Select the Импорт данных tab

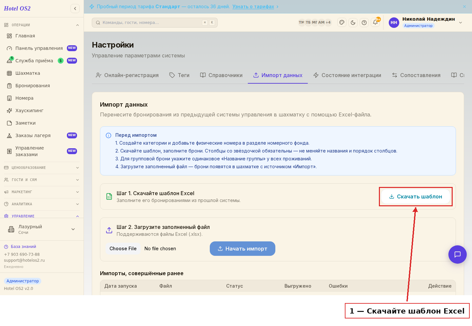click(x=278, y=75)
